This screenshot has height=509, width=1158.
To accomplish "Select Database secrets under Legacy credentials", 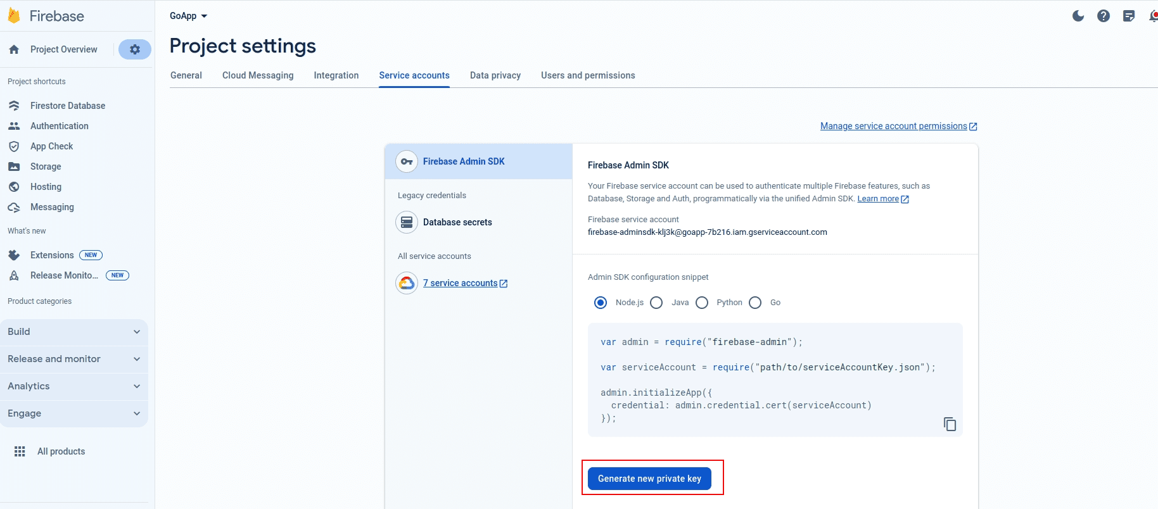I will (457, 222).
